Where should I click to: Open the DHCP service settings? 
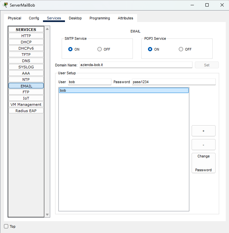[x=26, y=42]
